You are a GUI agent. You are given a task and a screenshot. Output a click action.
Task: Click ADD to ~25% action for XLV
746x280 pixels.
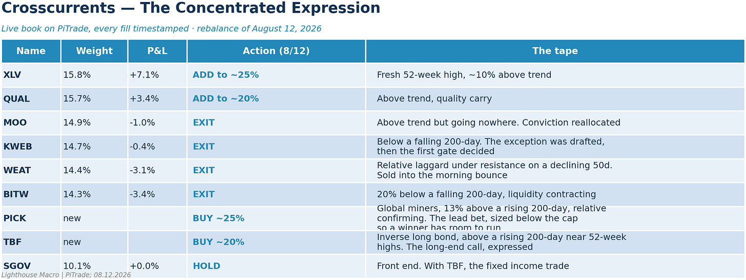[x=225, y=75]
